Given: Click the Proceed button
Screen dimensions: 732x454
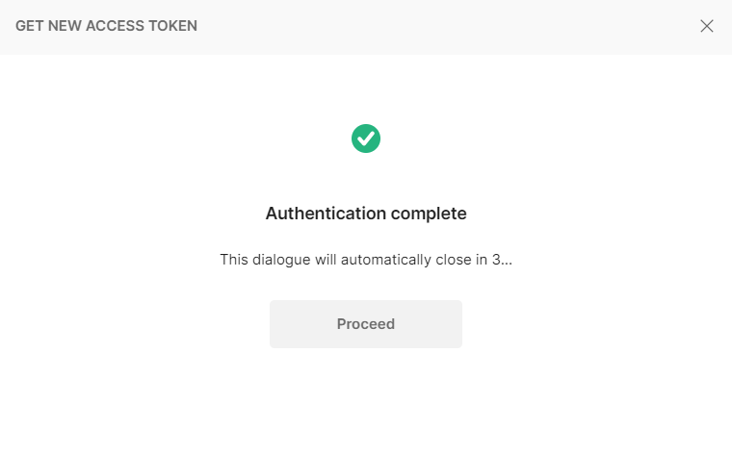Looking at the screenshot, I should click(x=366, y=324).
